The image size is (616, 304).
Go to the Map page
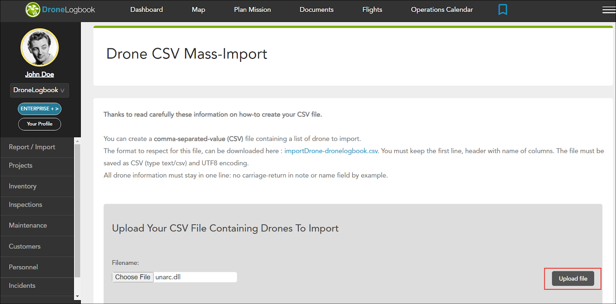coord(198,10)
